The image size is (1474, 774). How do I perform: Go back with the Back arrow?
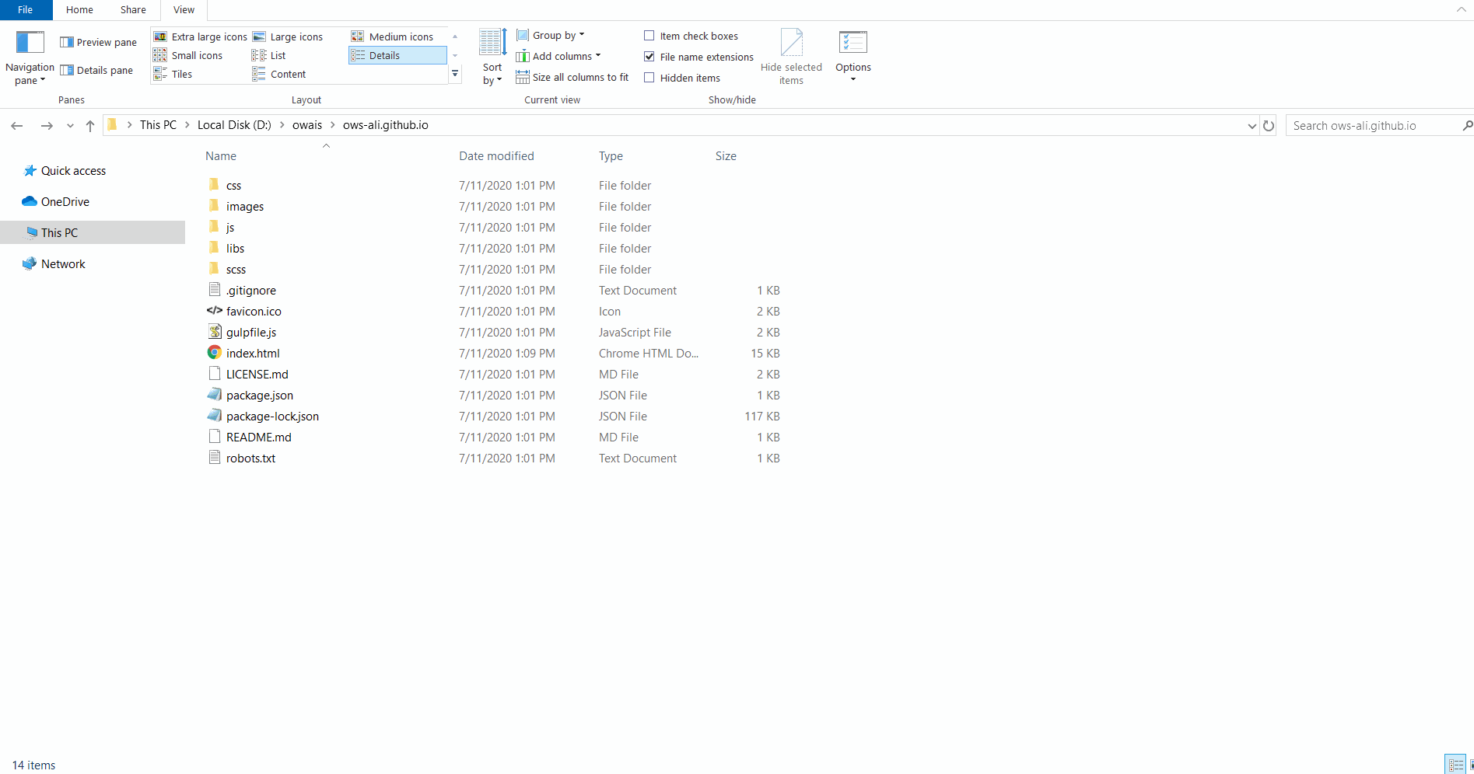(17, 126)
